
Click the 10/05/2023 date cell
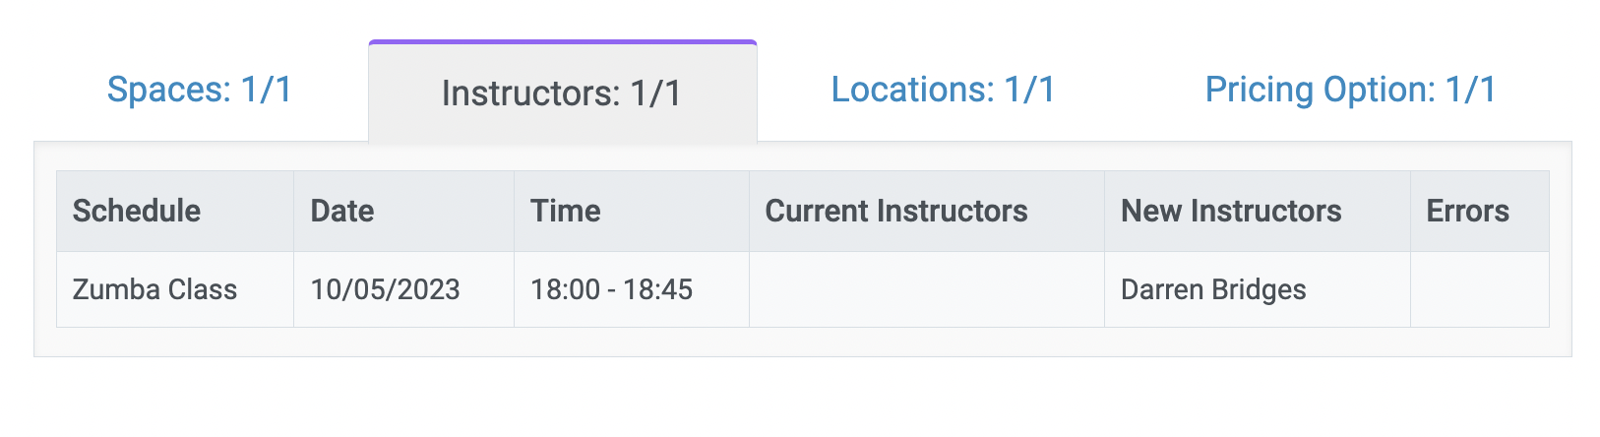click(403, 289)
